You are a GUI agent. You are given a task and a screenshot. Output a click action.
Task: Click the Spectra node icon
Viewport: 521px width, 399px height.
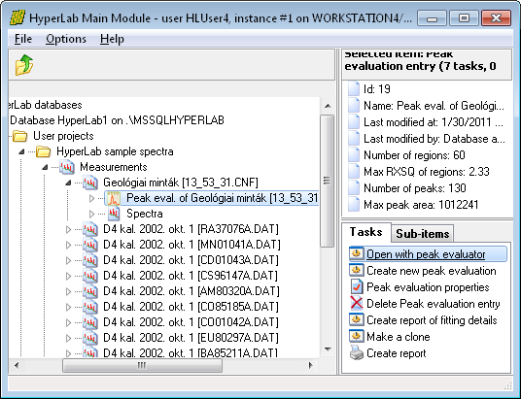point(114,214)
